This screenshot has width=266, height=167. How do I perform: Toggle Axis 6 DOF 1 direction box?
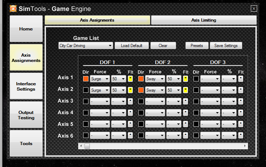pos(86,136)
